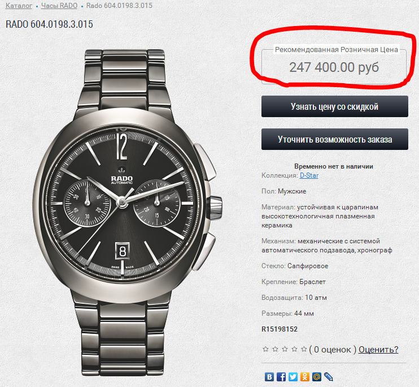This screenshot has height=387, width=419.
Task: Share on Twitter icon
Action: (x=293, y=376)
